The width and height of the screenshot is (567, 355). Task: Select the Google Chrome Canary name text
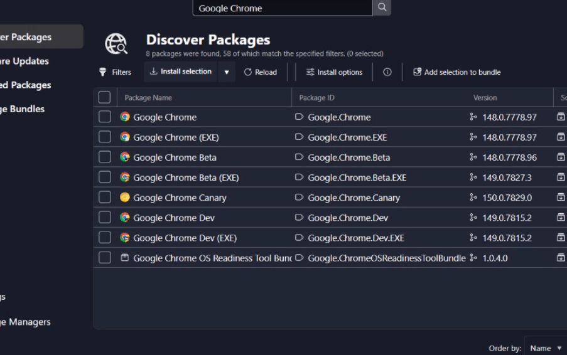click(180, 198)
